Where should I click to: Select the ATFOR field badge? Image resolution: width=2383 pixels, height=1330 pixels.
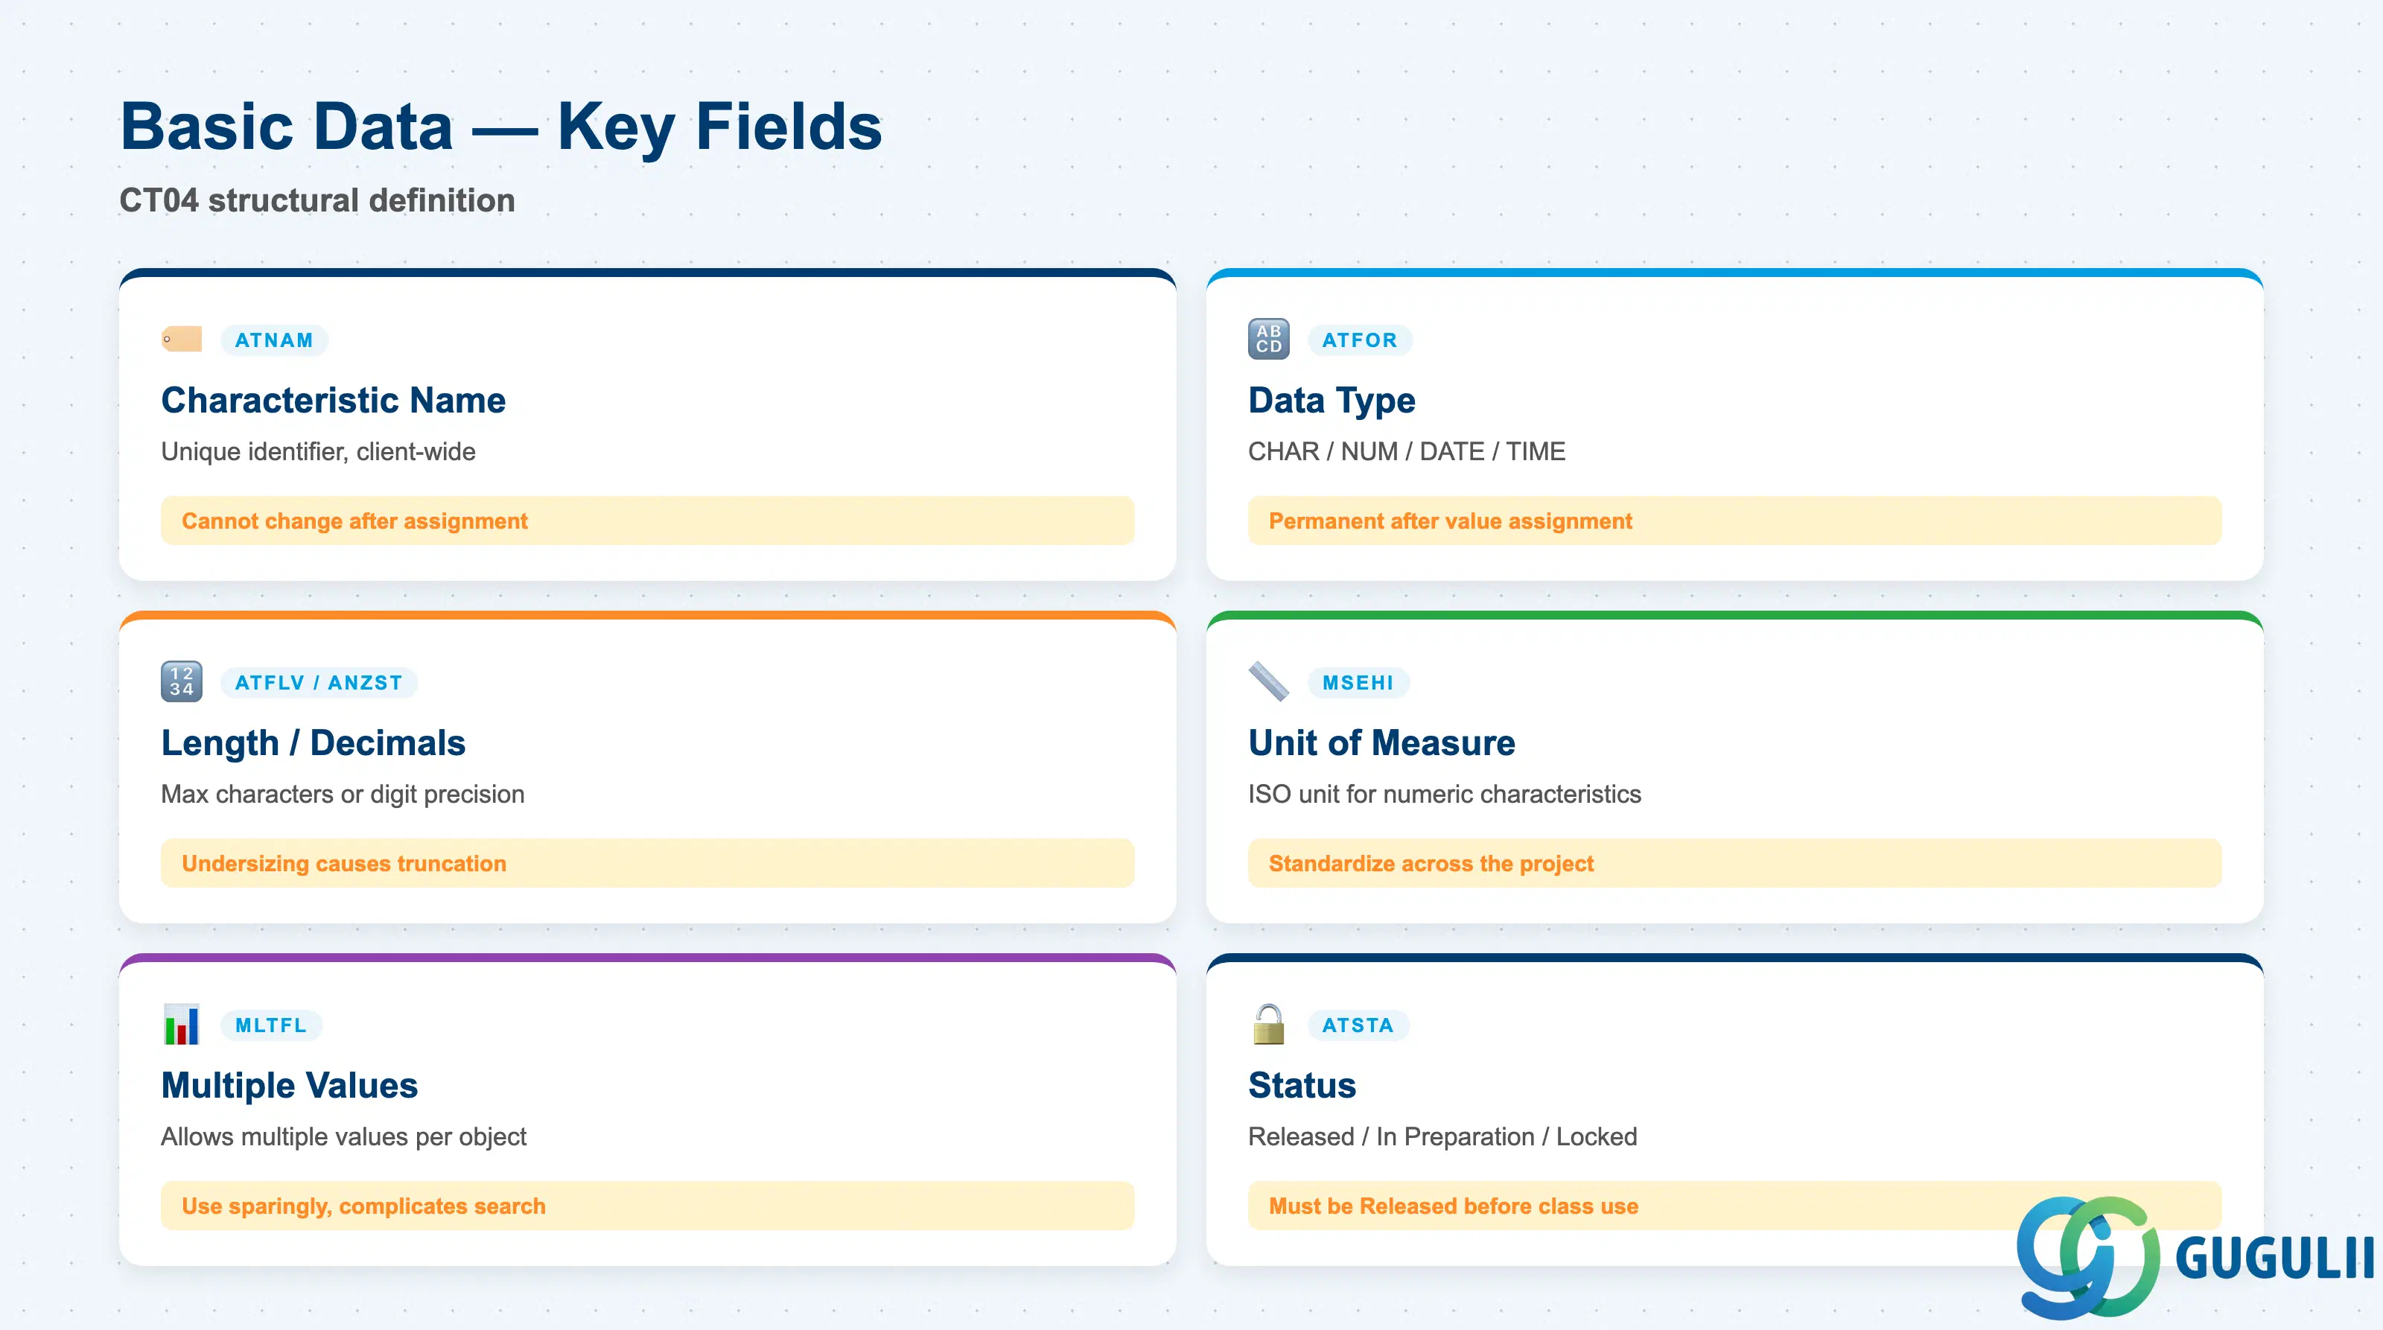(x=1359, y=340)
